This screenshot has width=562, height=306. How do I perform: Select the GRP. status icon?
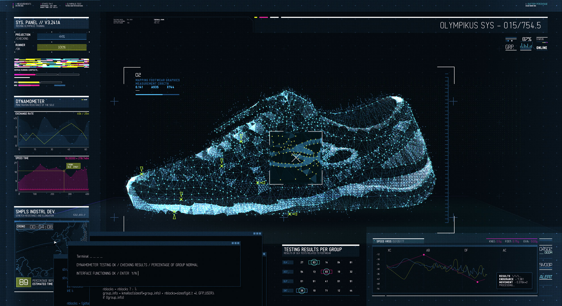tap(510, 47)
